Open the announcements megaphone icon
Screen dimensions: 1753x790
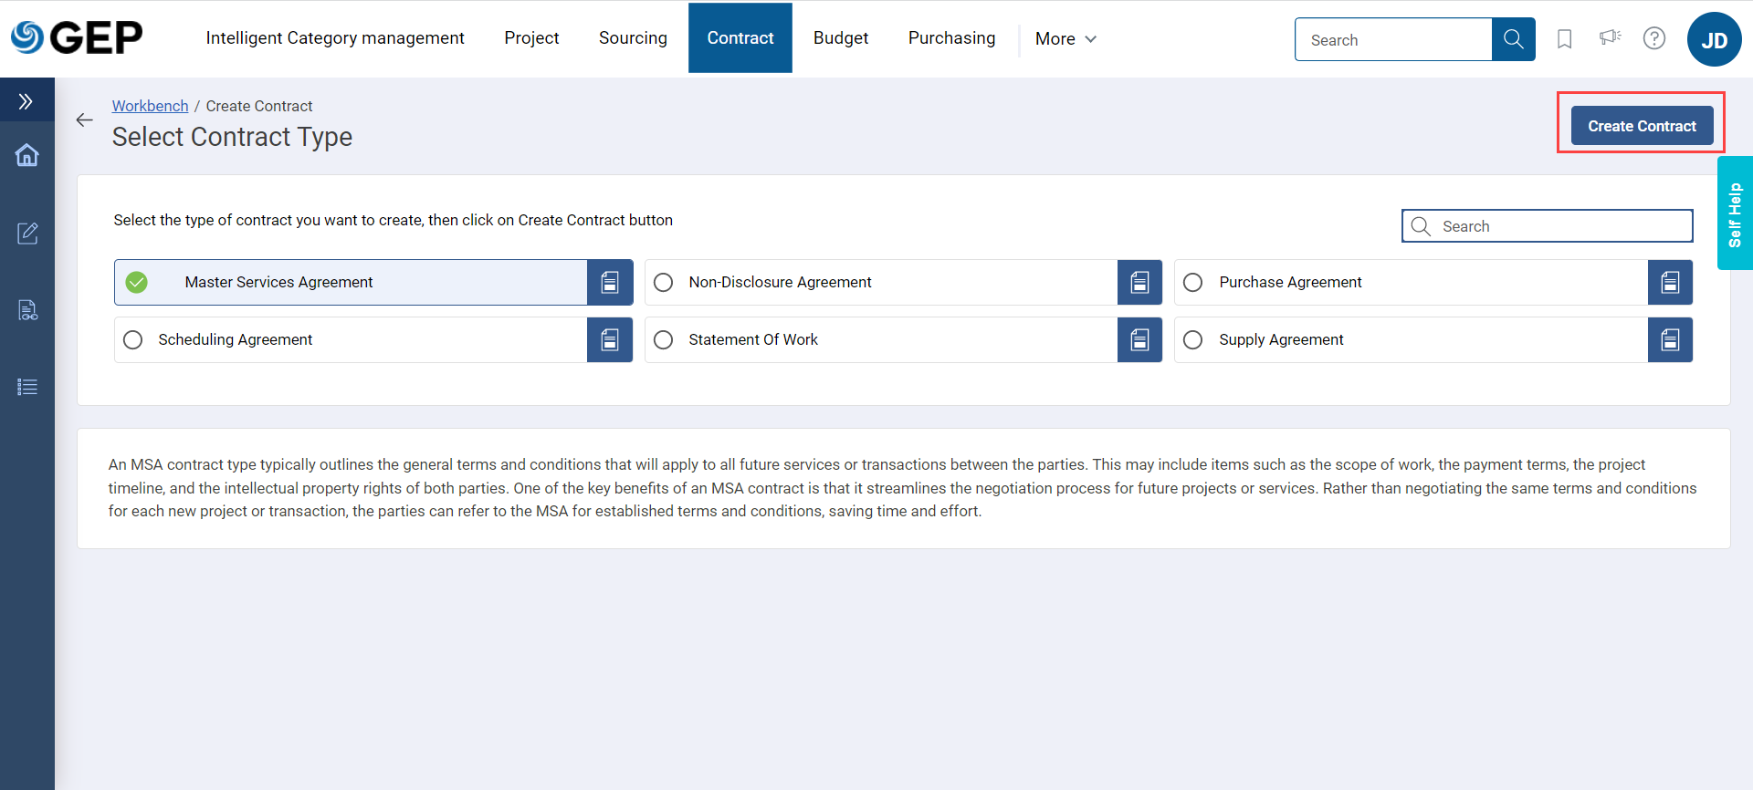point(1610,37)
